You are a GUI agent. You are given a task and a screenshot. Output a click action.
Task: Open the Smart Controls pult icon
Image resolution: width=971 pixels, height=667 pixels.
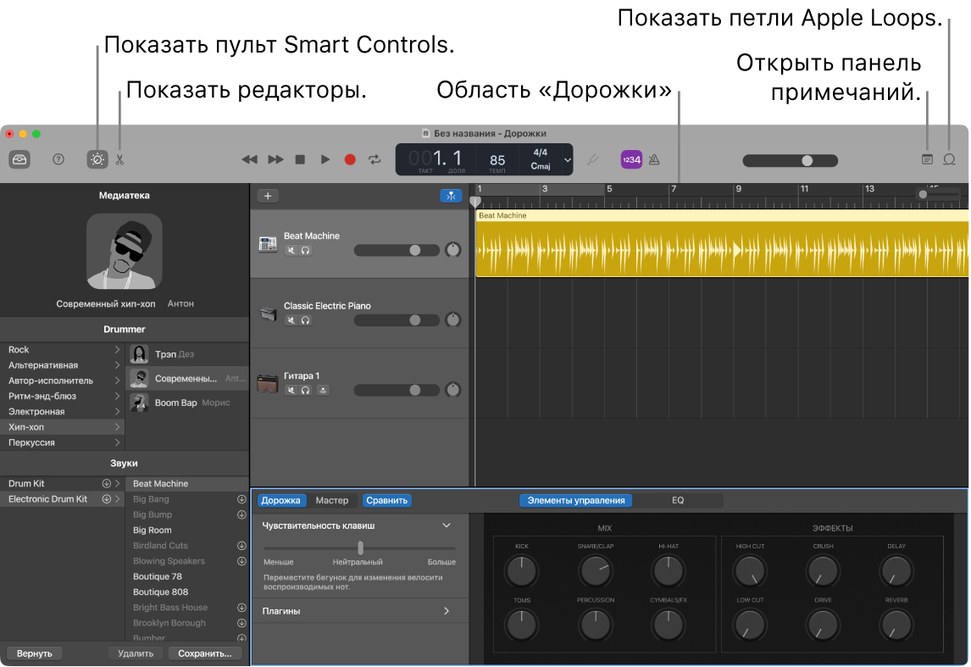point(97,159)
